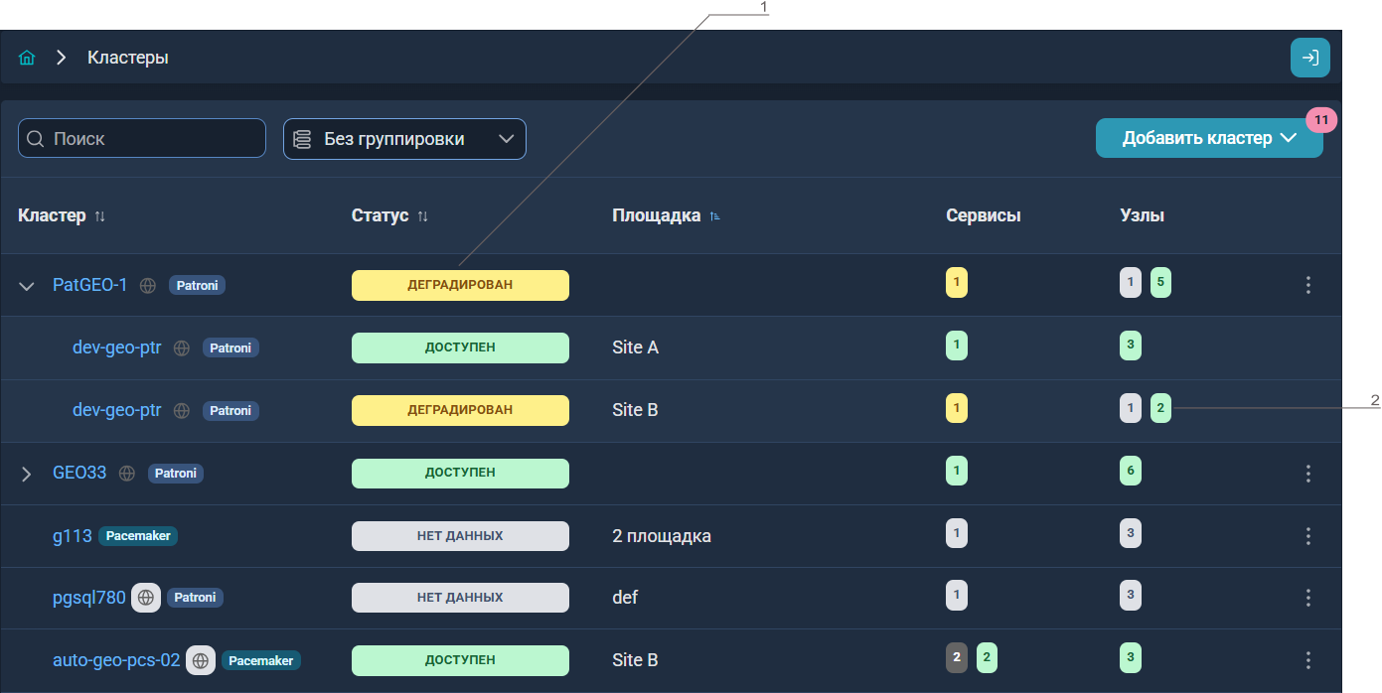This screenshot has width=1382, height=693.
Task: Click ДОСТУПЕН status in auto-geo-pcs-02 row
Action: pos(460,660)
